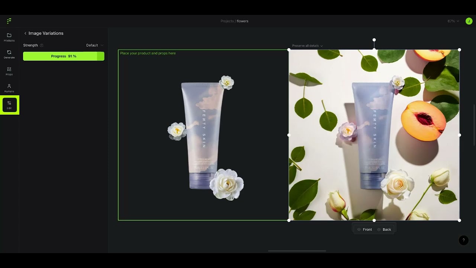Select the small white flower at tube top

tap(226, 83)
